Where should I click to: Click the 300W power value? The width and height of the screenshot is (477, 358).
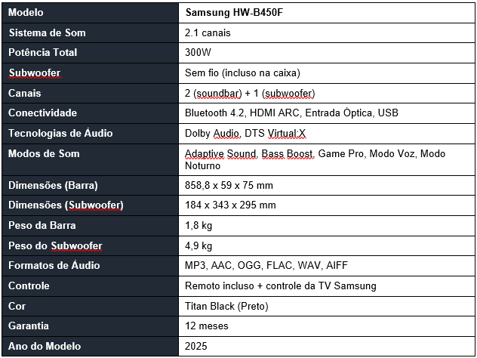pos(198,52)
